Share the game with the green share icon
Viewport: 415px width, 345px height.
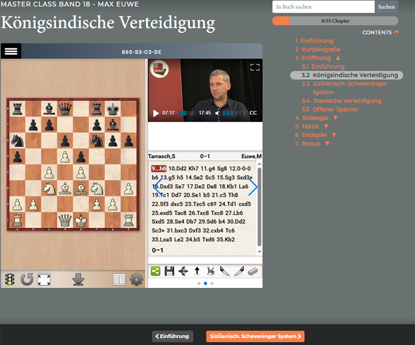click(156, 271)
